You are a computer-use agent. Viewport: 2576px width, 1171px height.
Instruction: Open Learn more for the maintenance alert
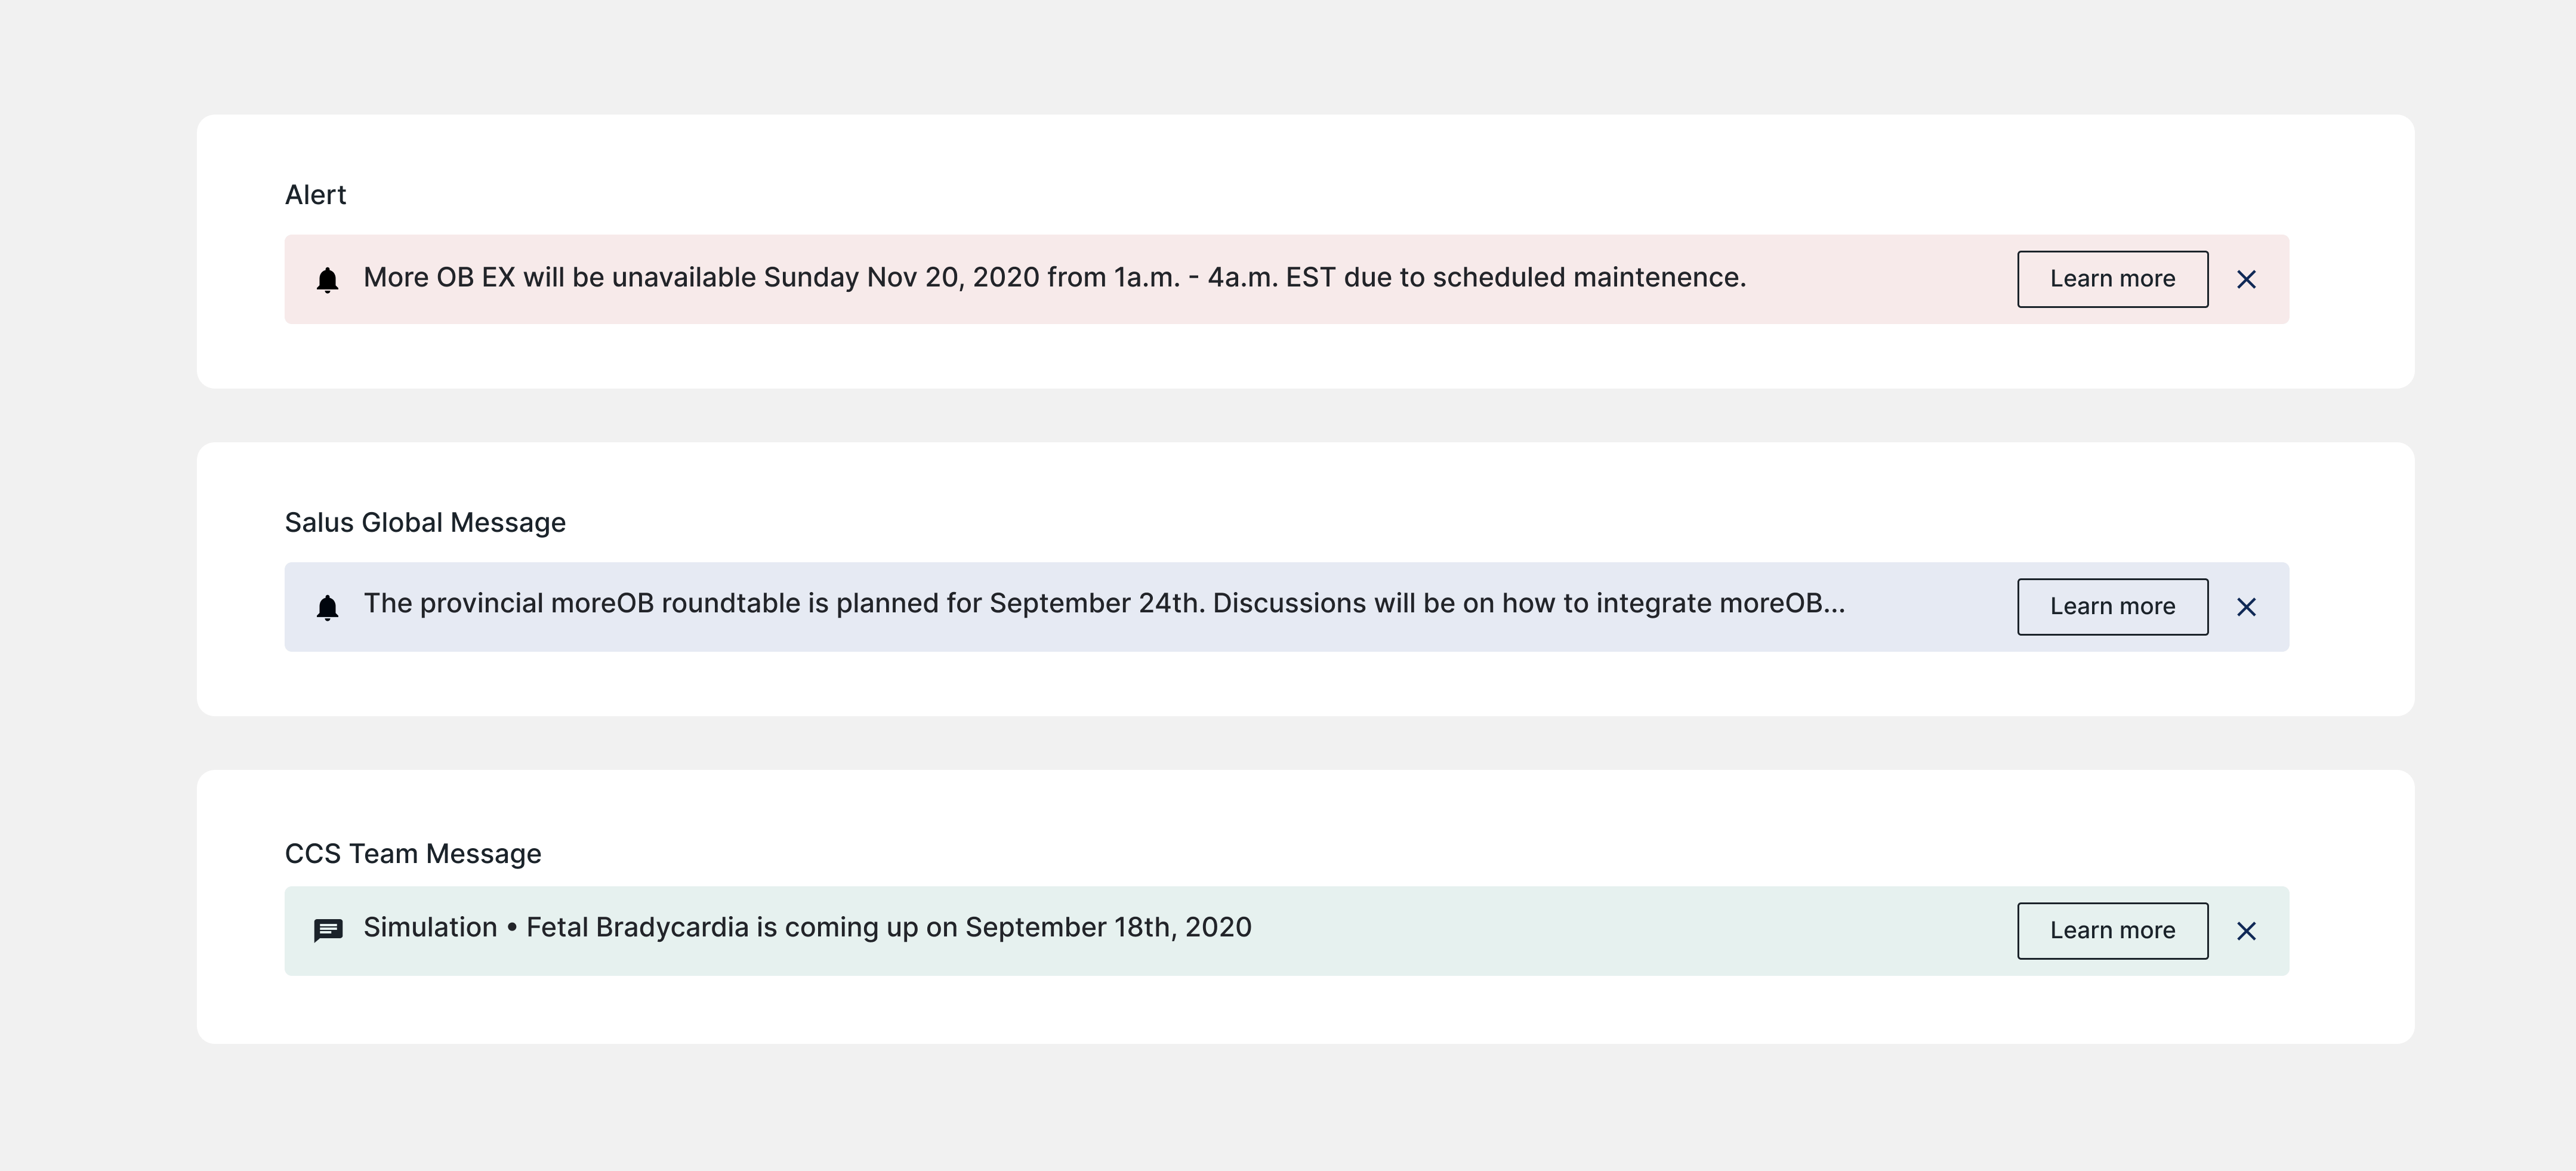tap(2112, 279)
